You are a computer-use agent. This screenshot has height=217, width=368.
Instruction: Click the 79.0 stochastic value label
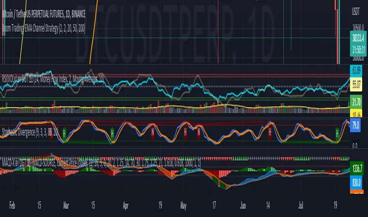point(355,125)
